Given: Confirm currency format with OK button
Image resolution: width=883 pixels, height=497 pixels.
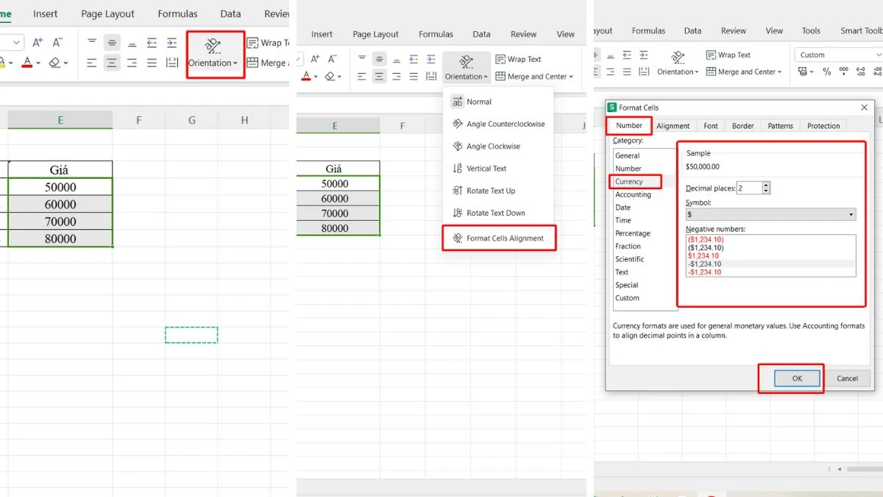Looking at the screenshot, I should [796, 378].
